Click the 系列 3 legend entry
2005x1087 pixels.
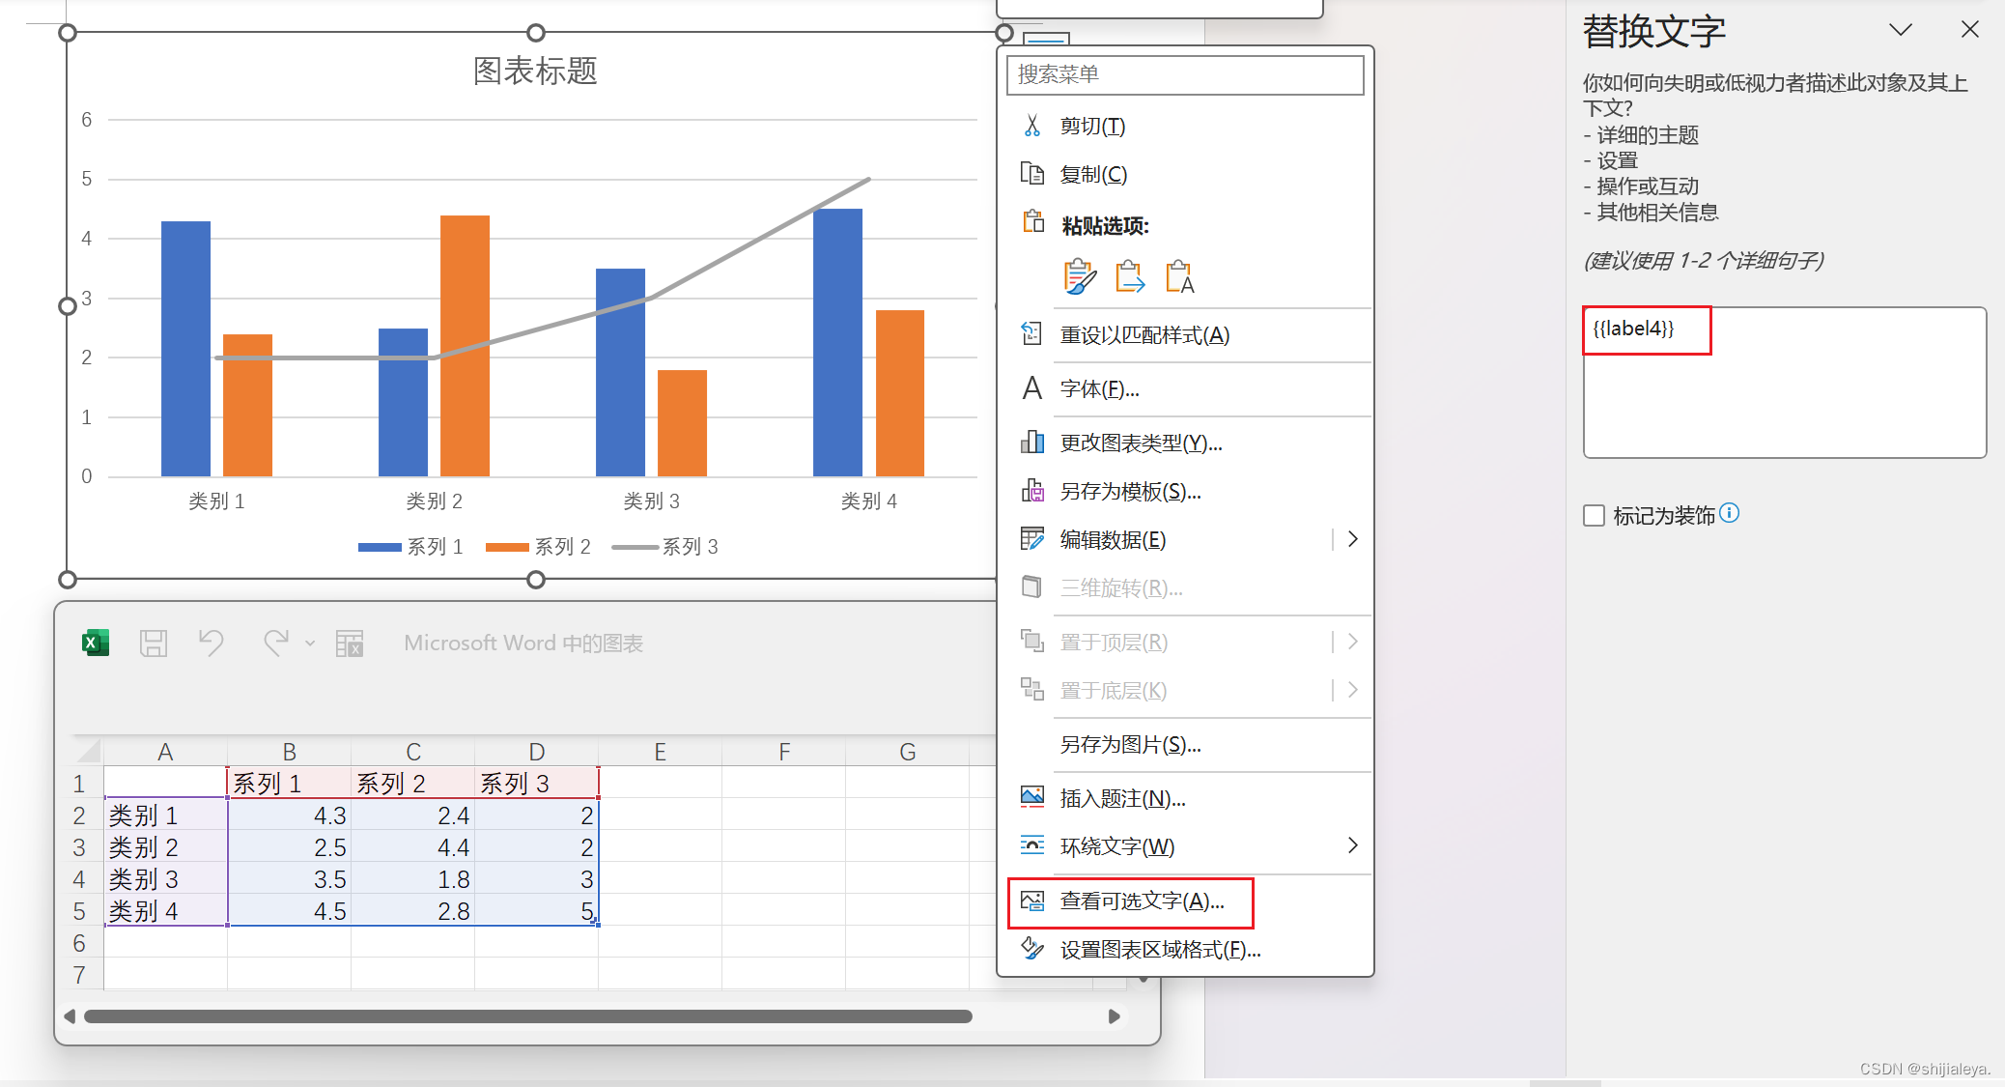[665, 547]
